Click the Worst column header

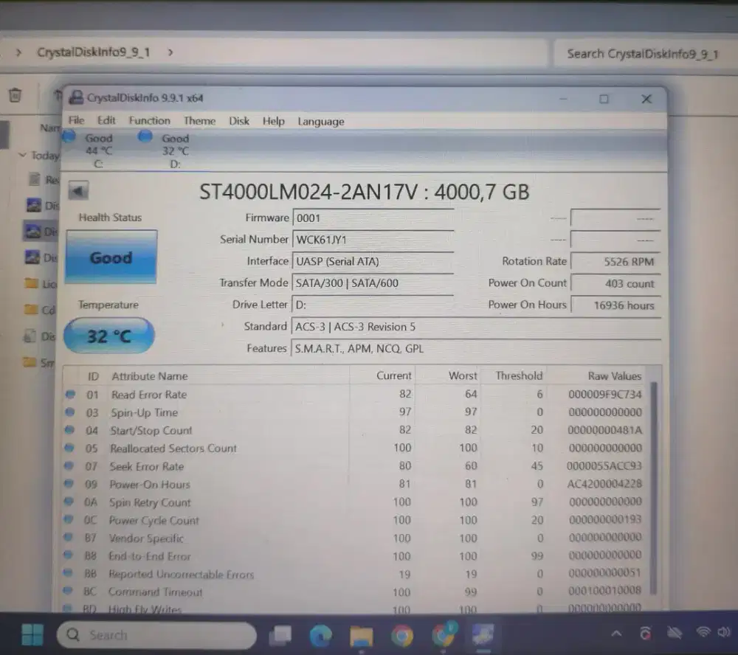[463, 375]
